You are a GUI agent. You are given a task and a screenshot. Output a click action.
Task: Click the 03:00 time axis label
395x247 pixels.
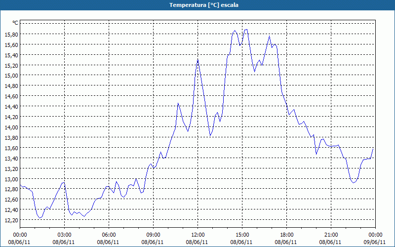[65, 235]
